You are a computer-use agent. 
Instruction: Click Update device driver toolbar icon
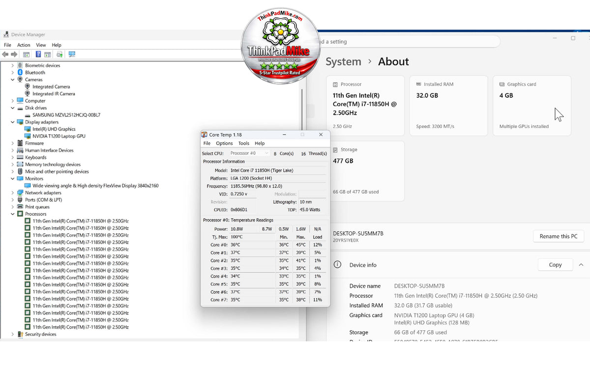tap(59, 54)
